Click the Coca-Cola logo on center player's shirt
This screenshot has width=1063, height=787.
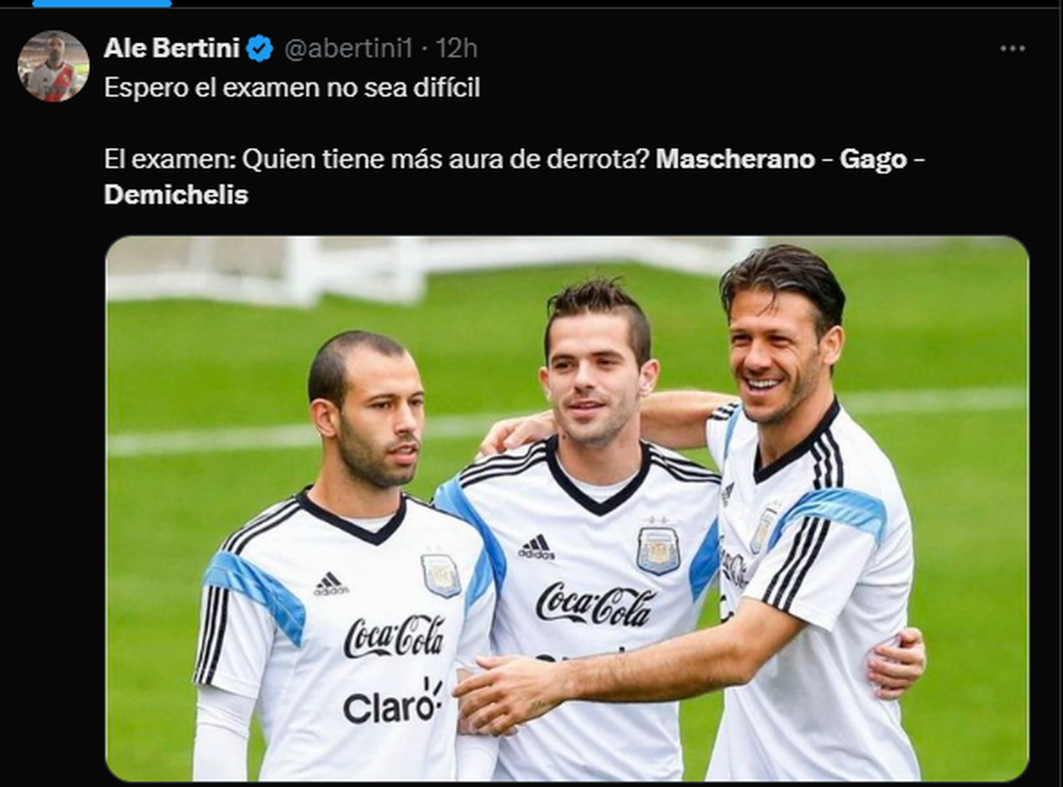tap(595, 606)
